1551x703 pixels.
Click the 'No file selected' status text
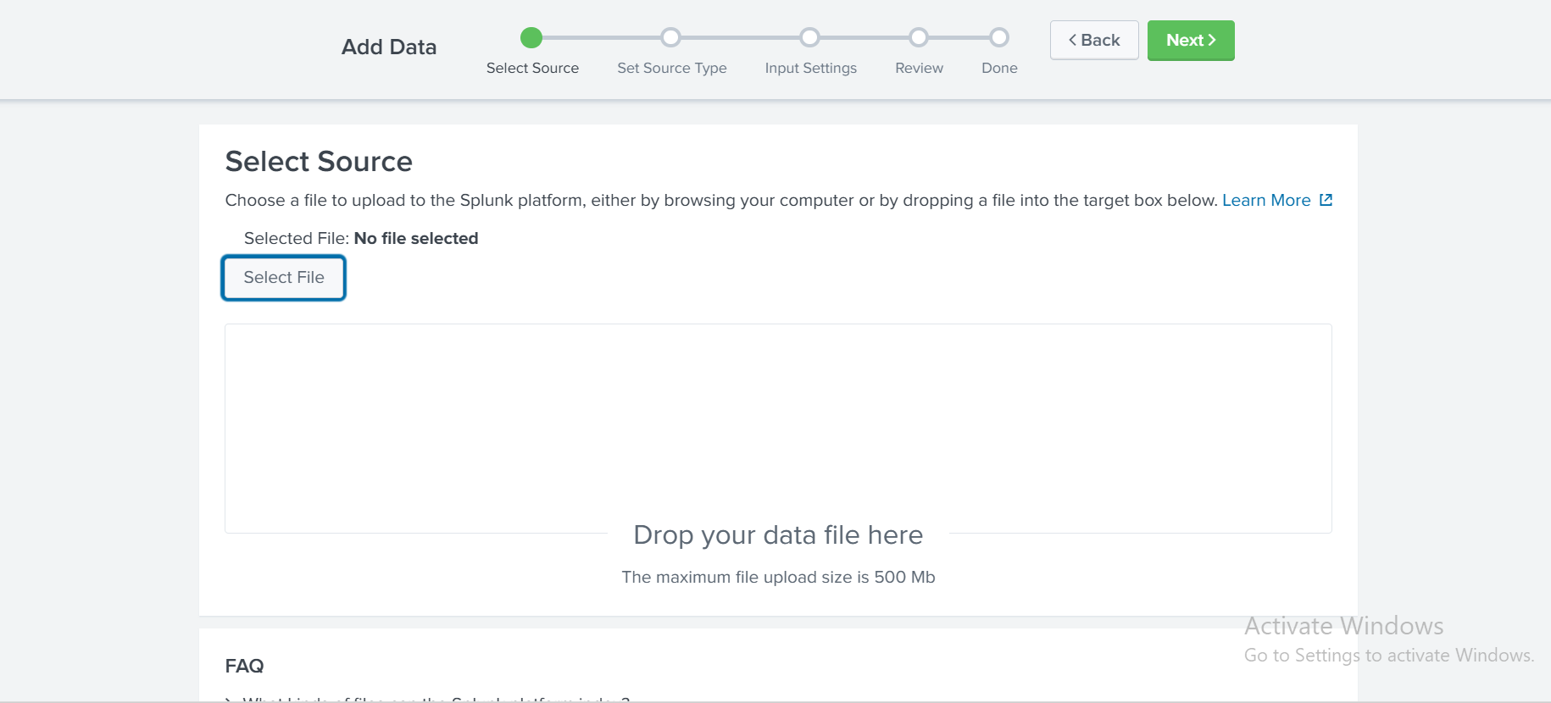pos(415,238)
